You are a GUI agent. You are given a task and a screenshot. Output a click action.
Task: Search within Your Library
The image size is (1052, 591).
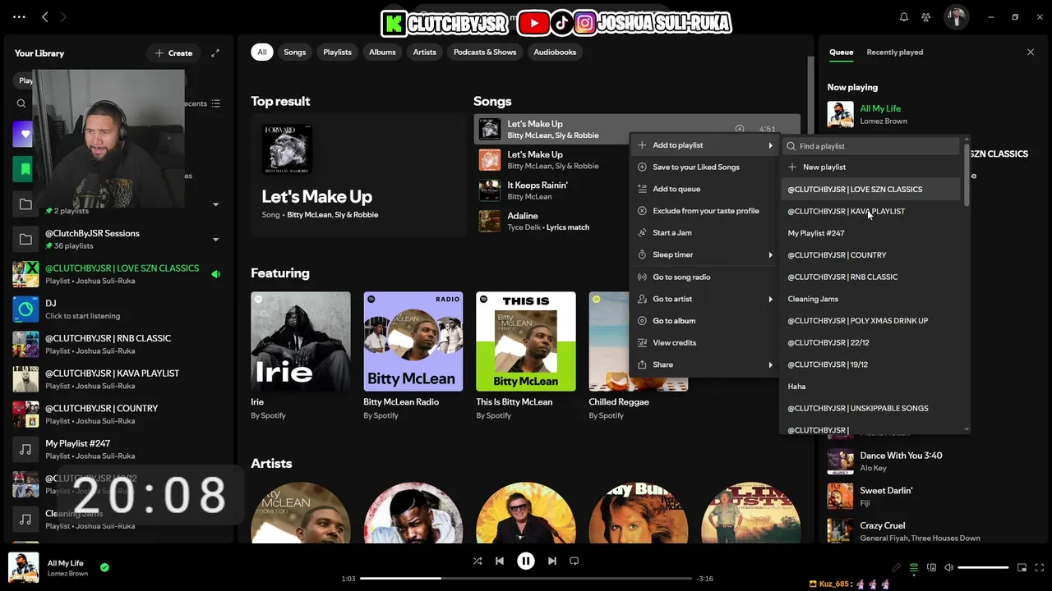tap(21, 103)
